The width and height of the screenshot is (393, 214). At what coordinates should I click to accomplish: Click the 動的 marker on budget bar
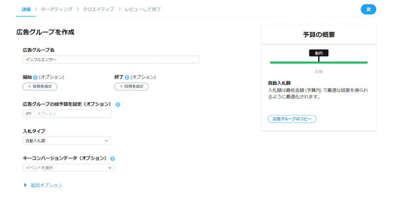(319, 53)
